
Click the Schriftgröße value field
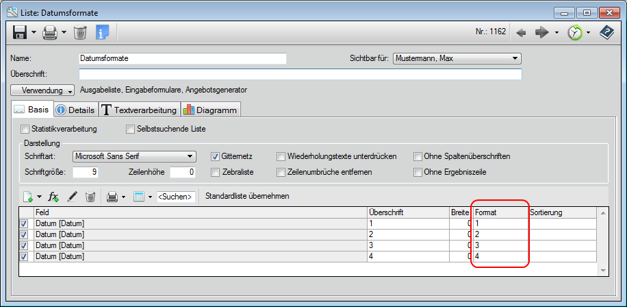[x=86, y=172]
